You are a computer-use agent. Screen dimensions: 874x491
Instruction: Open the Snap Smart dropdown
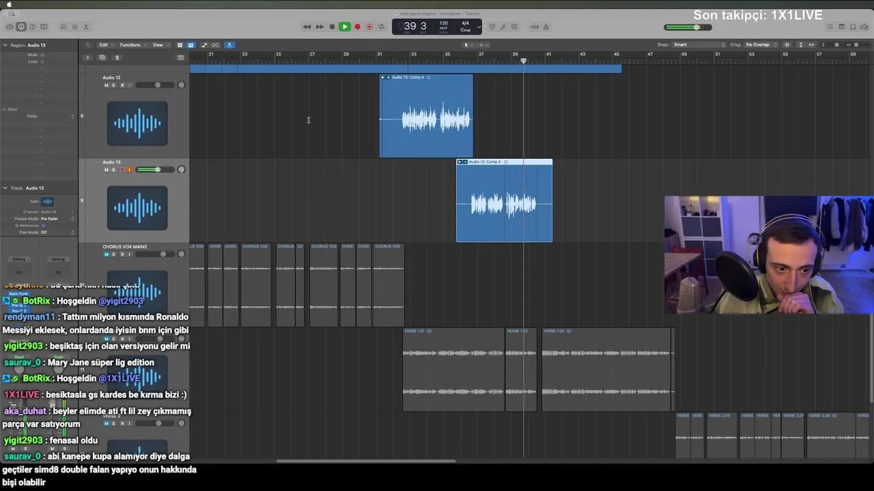(x=699, y=45)
